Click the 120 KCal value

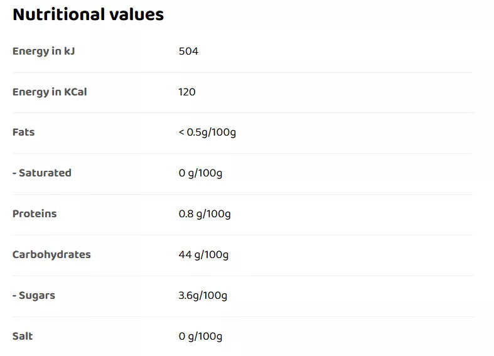187,92
